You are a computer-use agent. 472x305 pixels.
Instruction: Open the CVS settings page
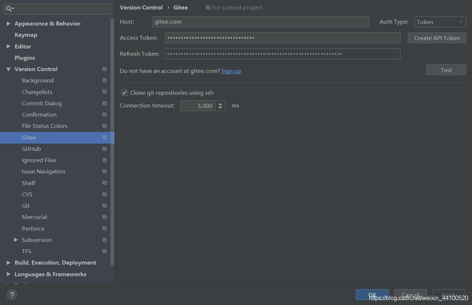tap(27, 194)
